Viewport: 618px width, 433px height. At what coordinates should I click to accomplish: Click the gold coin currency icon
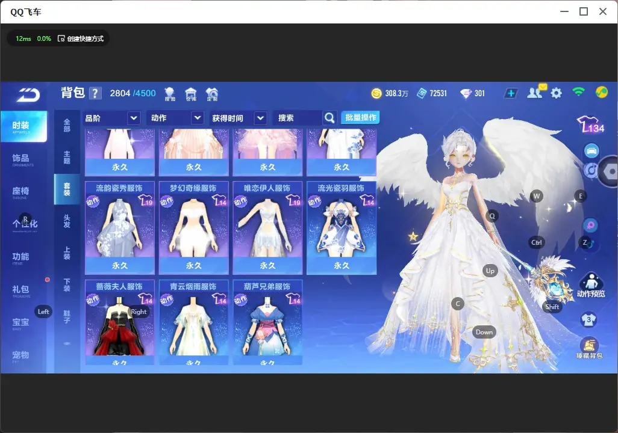point(376,93)
